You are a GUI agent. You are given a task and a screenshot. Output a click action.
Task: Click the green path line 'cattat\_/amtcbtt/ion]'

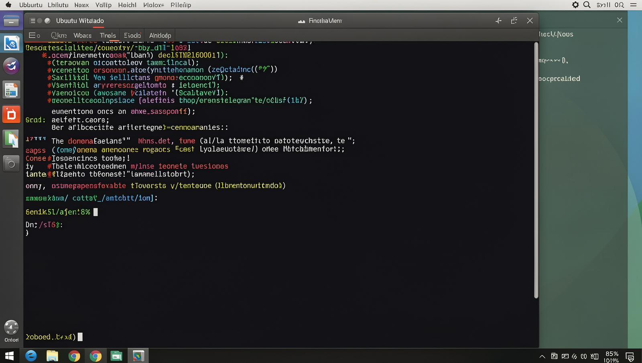pos(115,198)
